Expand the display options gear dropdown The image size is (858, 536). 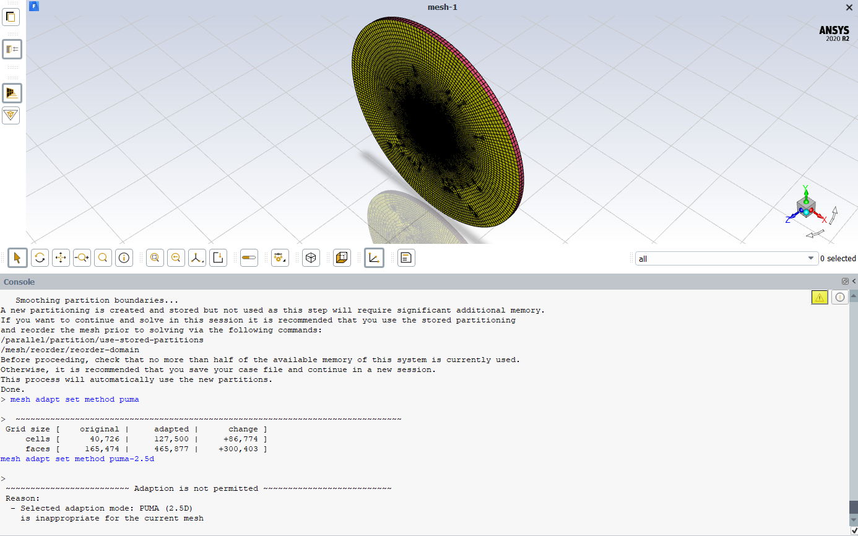[x=280, y=258]
